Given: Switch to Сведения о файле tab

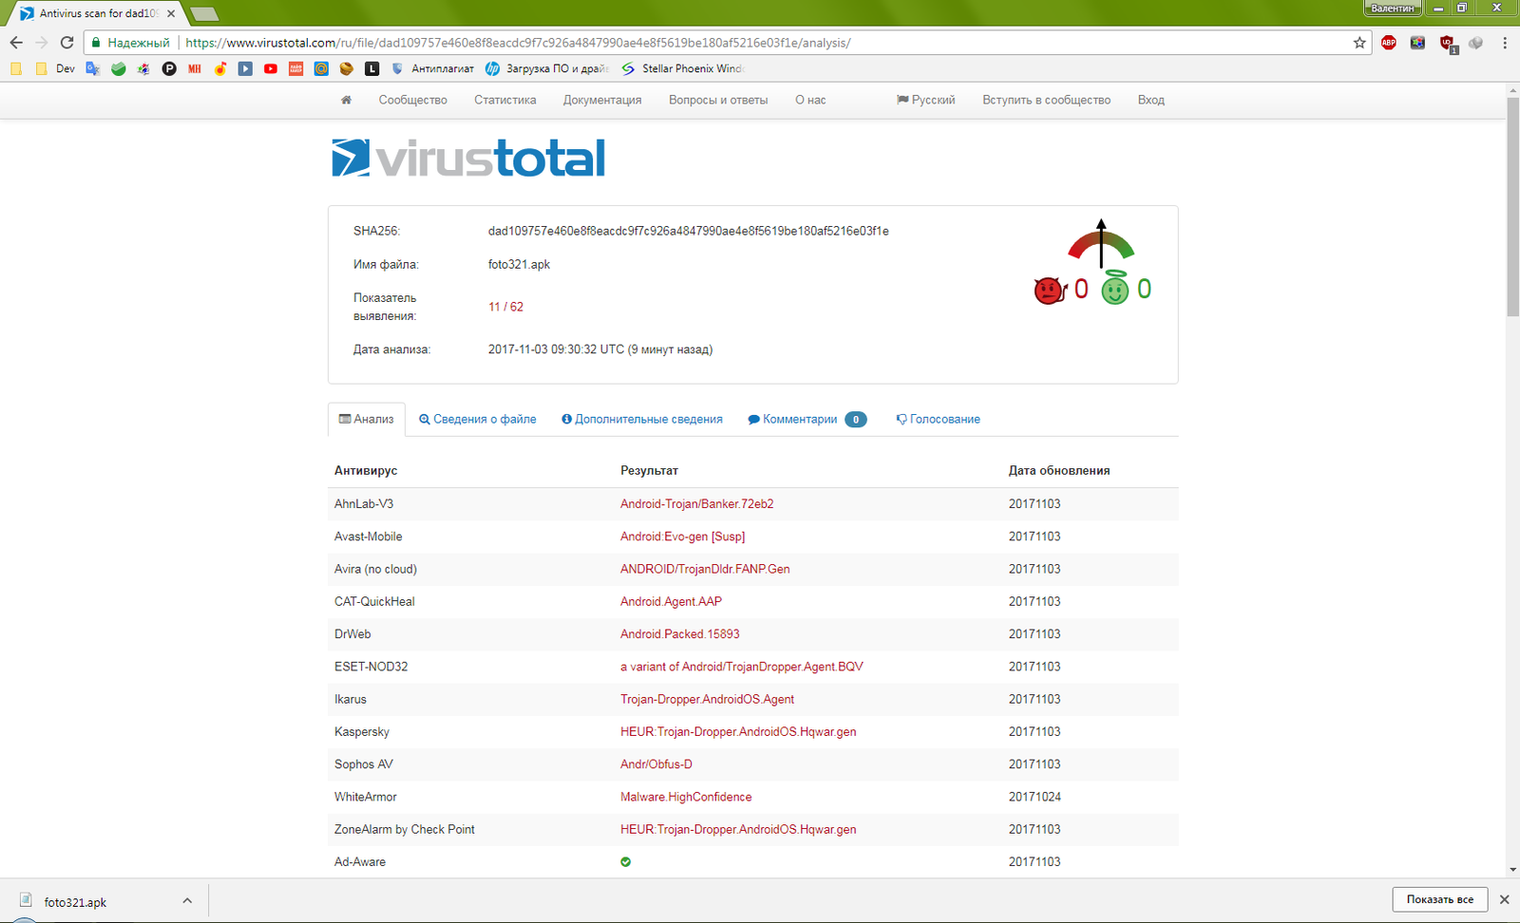Looking at the screenshot, I should pyautogui.click(x=478, y=419).
